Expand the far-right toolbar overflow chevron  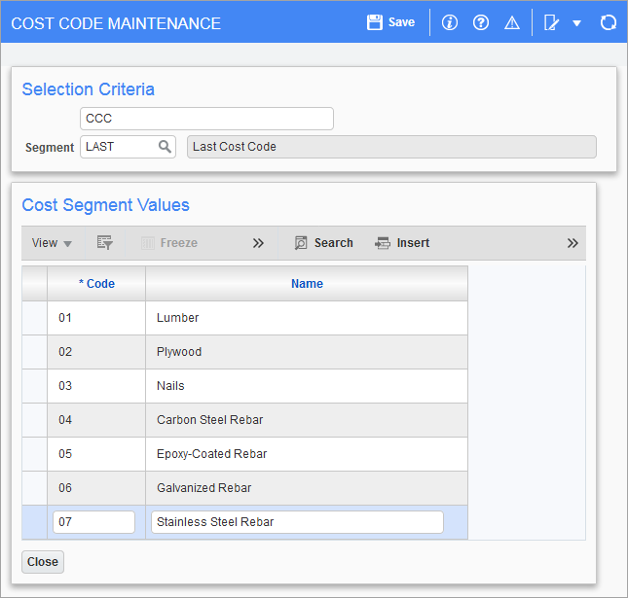click(573, 243)
